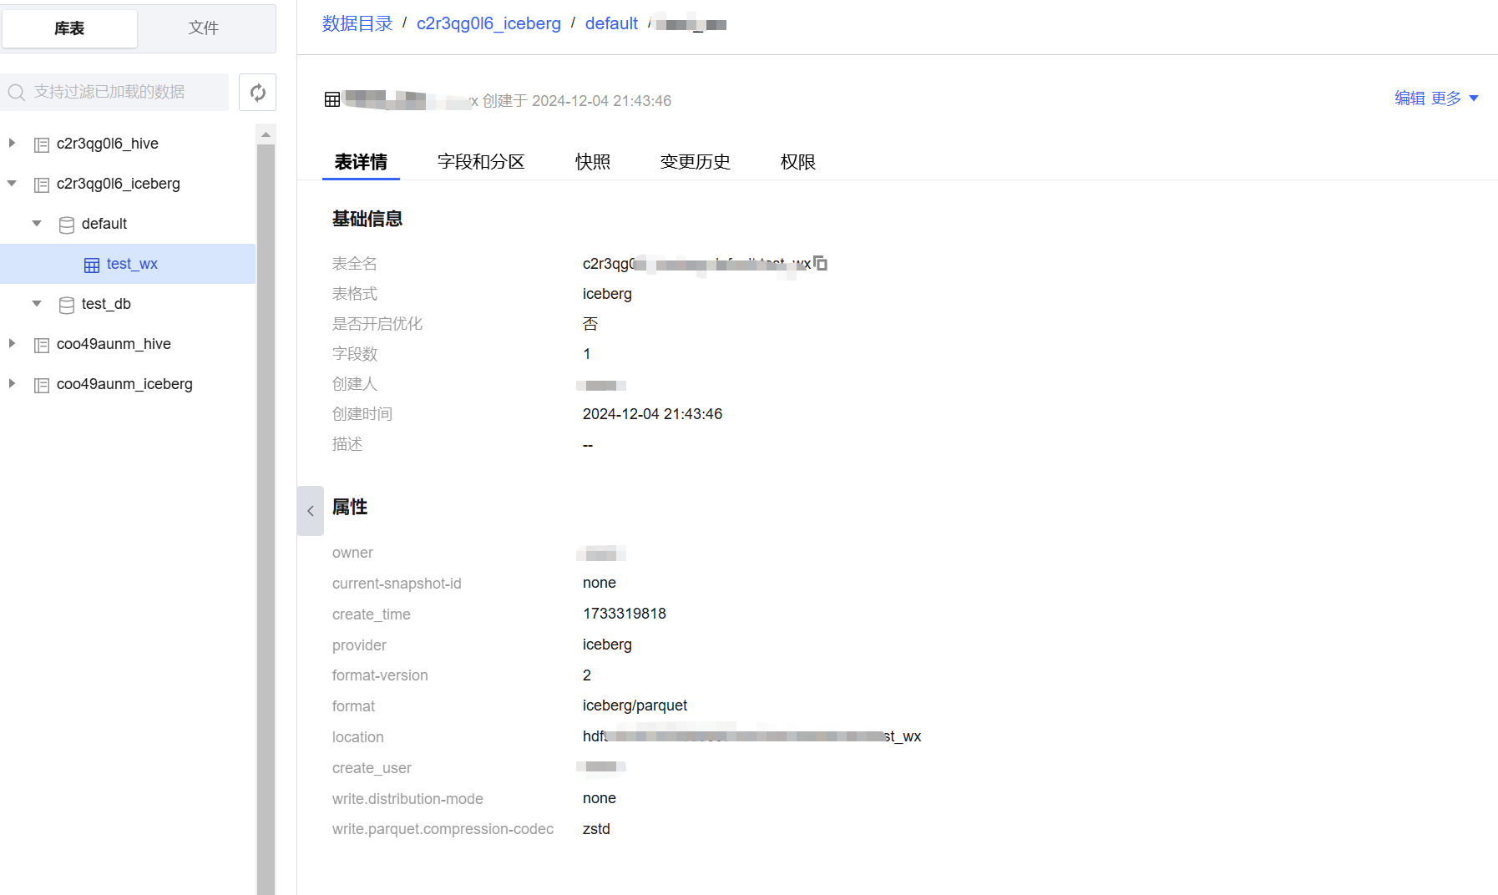Focus the 支持过滤已加载的数据 search field
The width and height of the screenshot is (1498, 895).
117,92
